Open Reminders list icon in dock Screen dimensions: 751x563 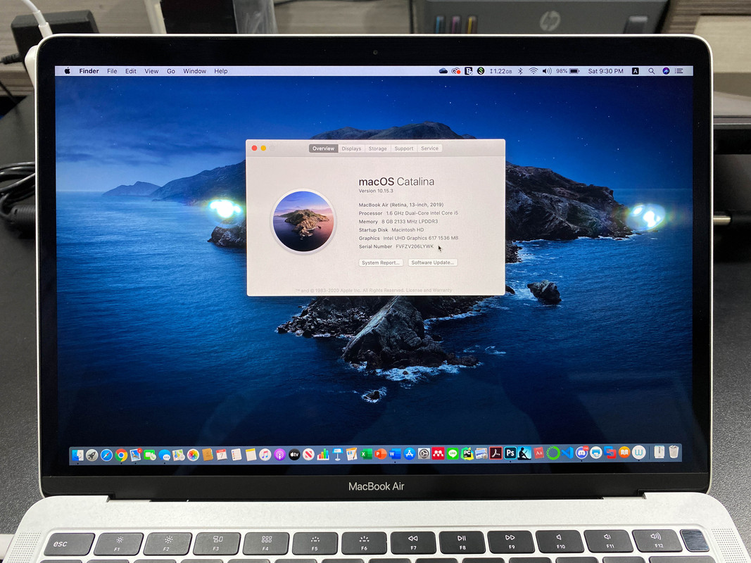coord(236,455)
